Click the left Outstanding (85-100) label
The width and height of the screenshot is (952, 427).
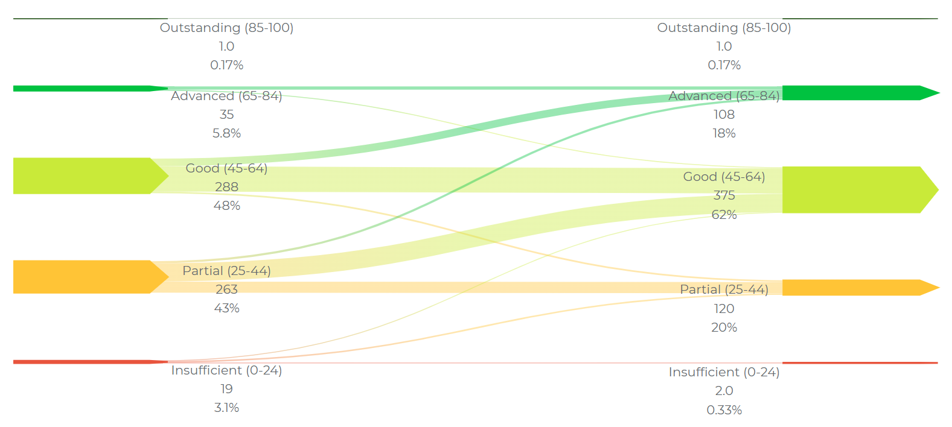click(226, 28)
